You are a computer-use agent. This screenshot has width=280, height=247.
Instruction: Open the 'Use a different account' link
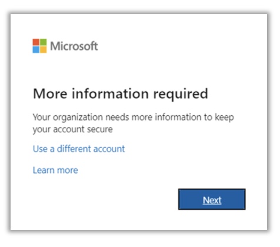(x=79, y=149)
